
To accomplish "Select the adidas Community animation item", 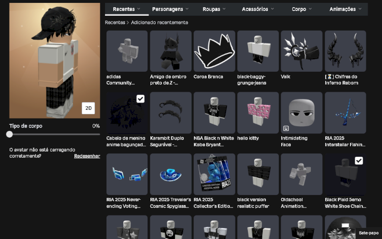I will (x=127, y=51).
